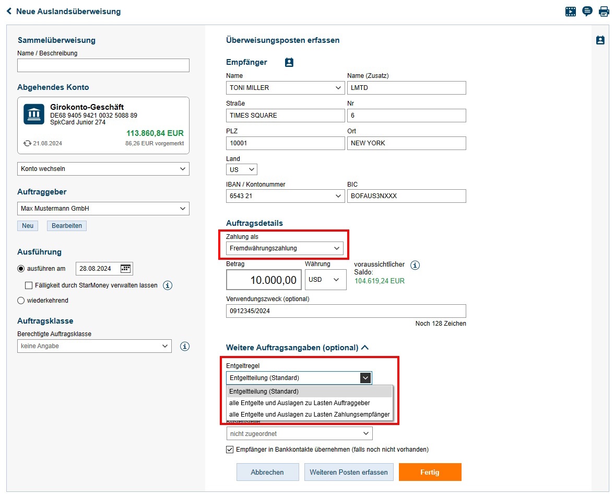
Task: Open 'Zahlung als' dropdown Fremdwährungszahlung
Action: pyautogui.click(x=285, y=248)
